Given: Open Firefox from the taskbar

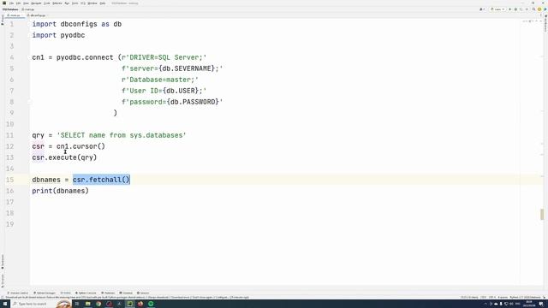Looking at the screenshot, I should point(140,304).
